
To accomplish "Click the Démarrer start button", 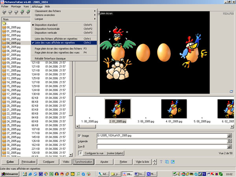I will click(9, 174).
